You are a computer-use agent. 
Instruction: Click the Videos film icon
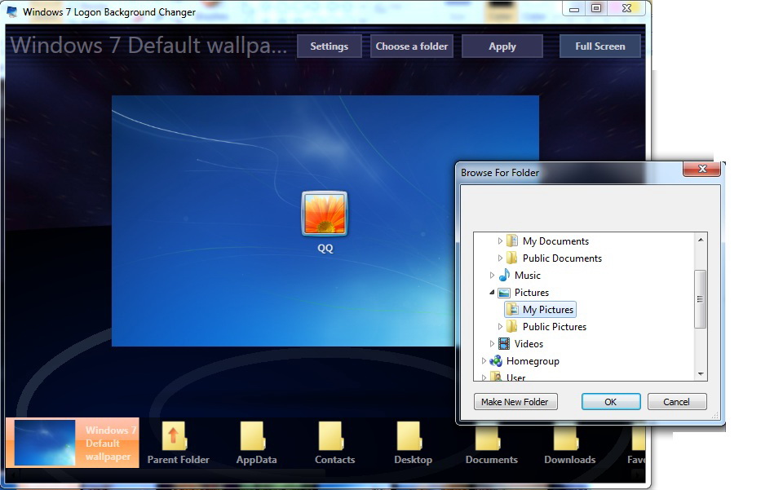click(504, 344)
